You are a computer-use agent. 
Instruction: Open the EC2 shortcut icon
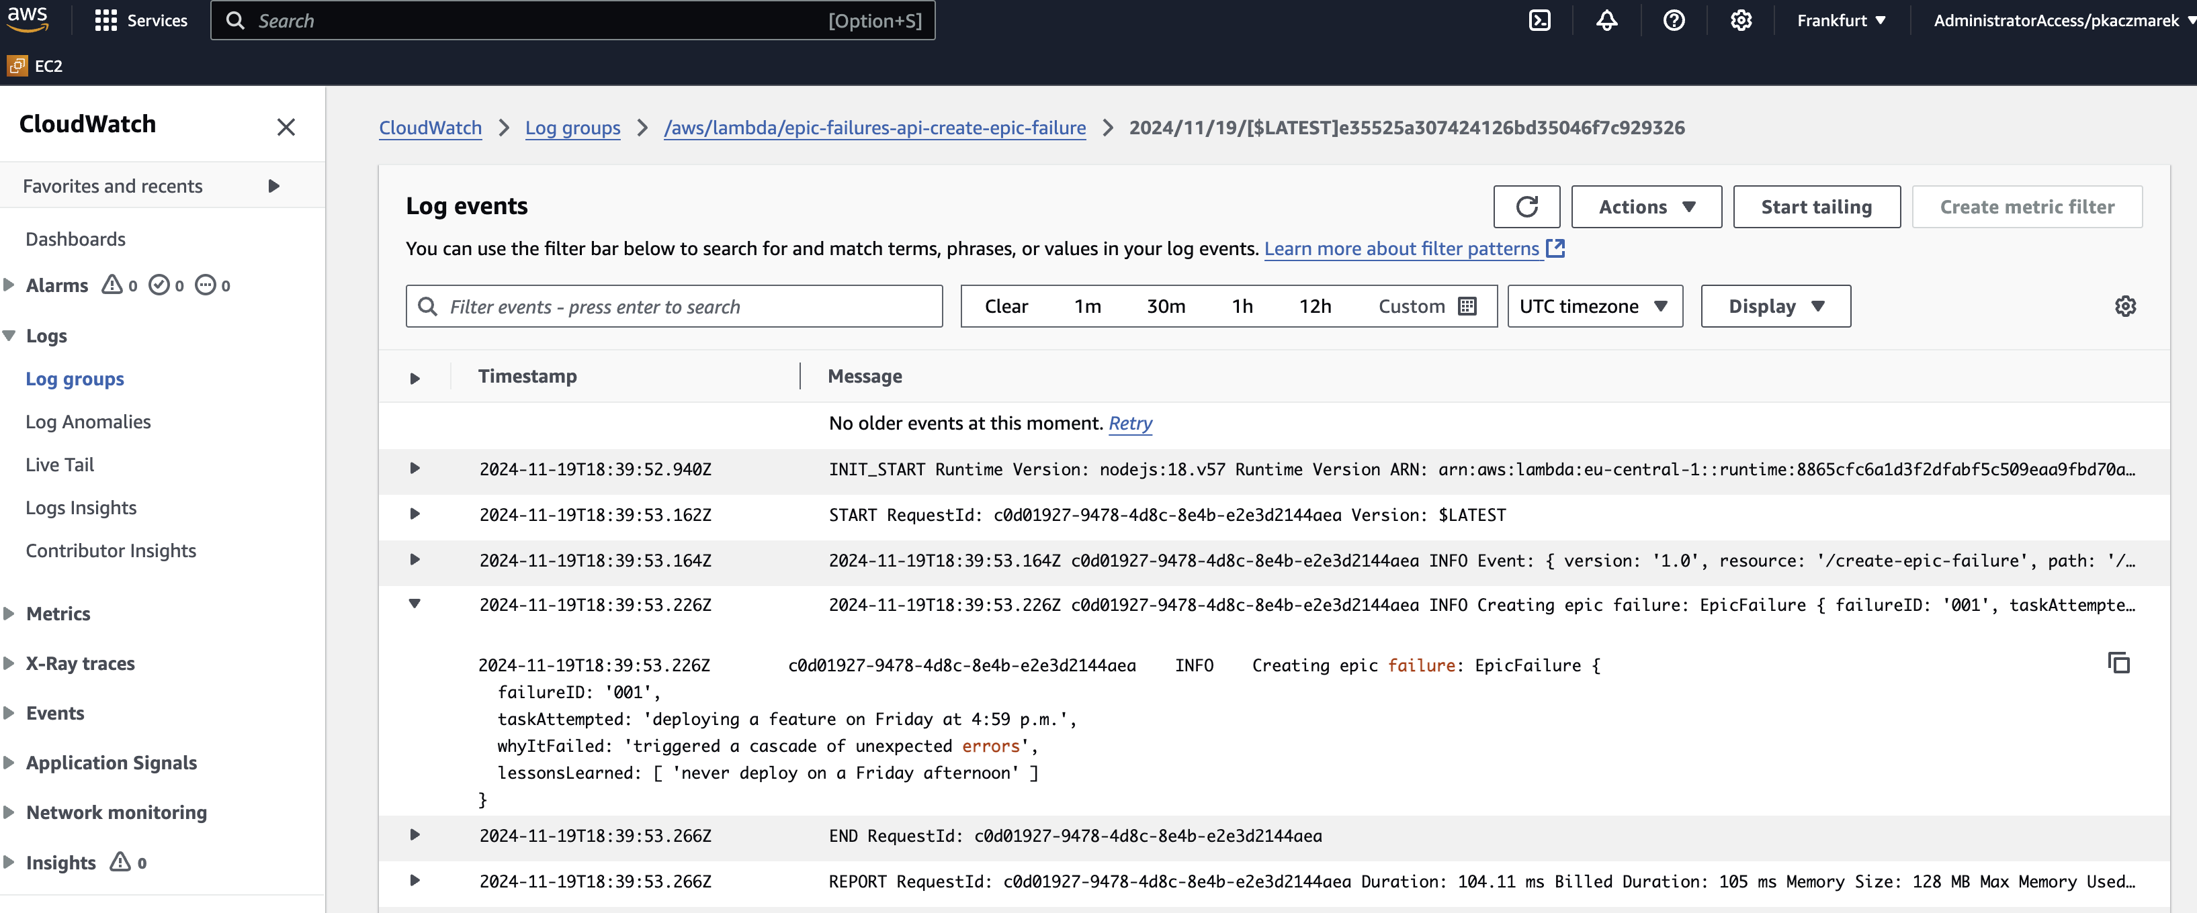pyautogui.click(x=17, y=66)
